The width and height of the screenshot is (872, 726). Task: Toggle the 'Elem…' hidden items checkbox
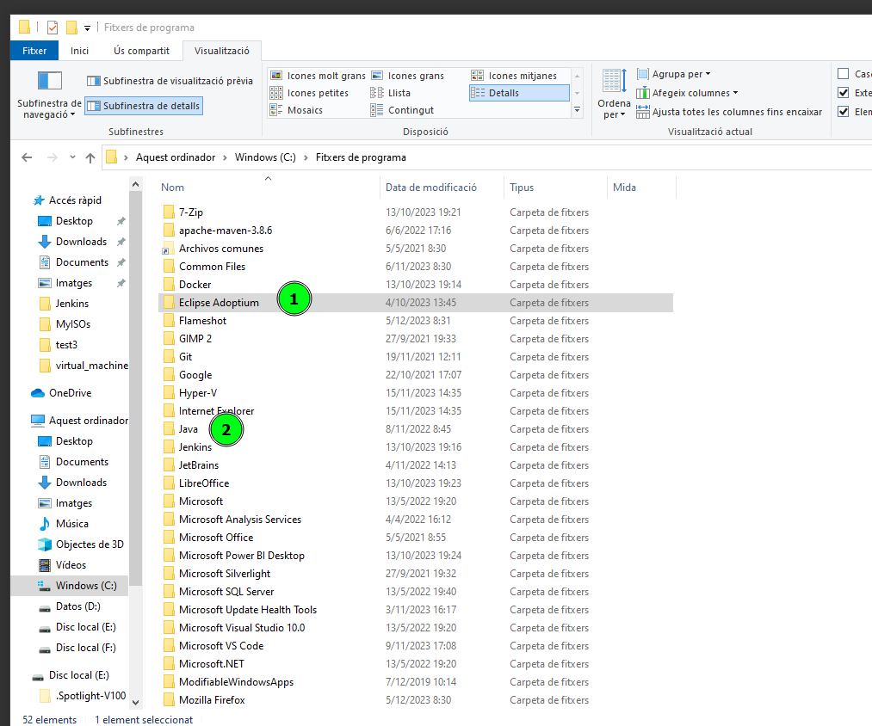click(x=843, y=112)
